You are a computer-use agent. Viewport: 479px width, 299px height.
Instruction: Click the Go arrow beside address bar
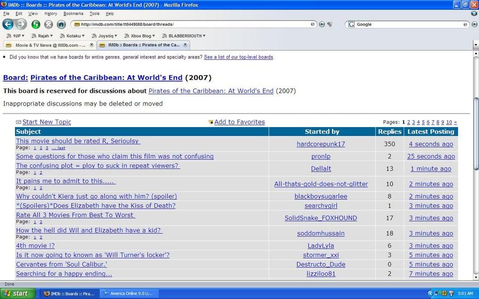point(322,24)
